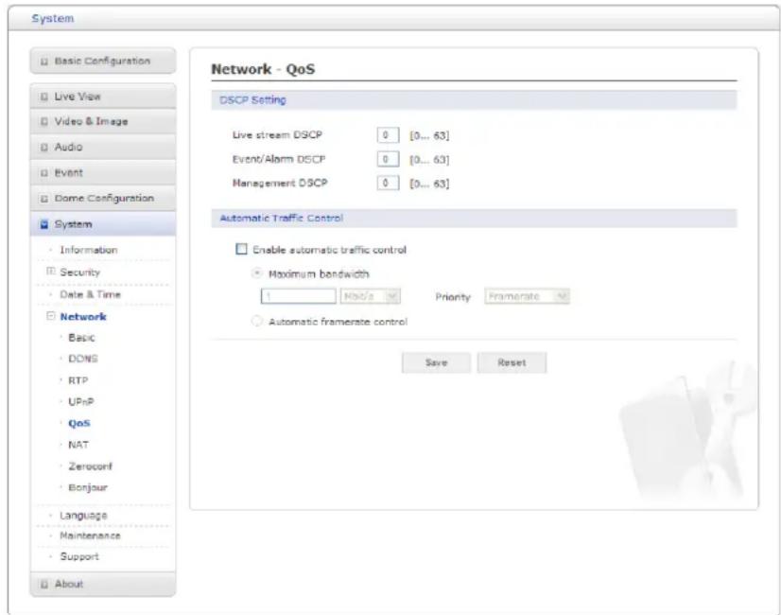Open the RTP settings page

pyautogui.click(x=78, y=380)
